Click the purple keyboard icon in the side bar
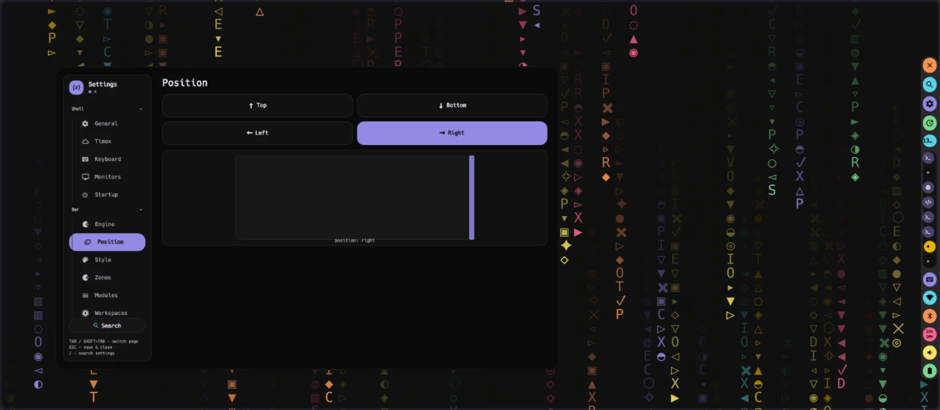 point(930,279)
